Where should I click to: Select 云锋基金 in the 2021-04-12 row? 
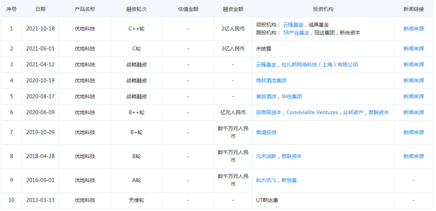pos(266,65)
